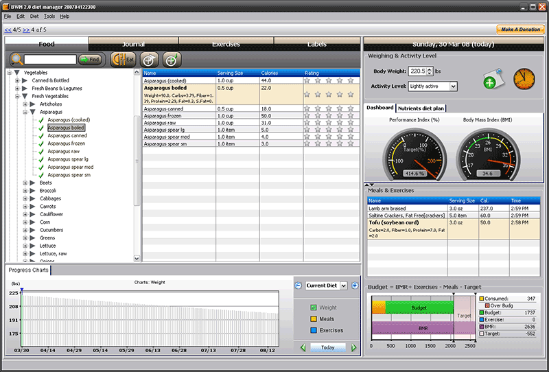The width and height of the screenshot is (549, 372).
Task: Click the Today button
Action: [x=328, y=347]
